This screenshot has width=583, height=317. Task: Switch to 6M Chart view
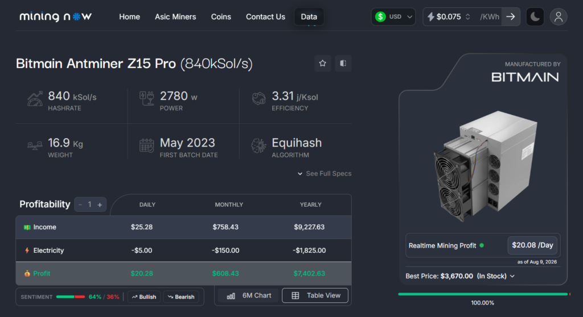coord(248,295)
